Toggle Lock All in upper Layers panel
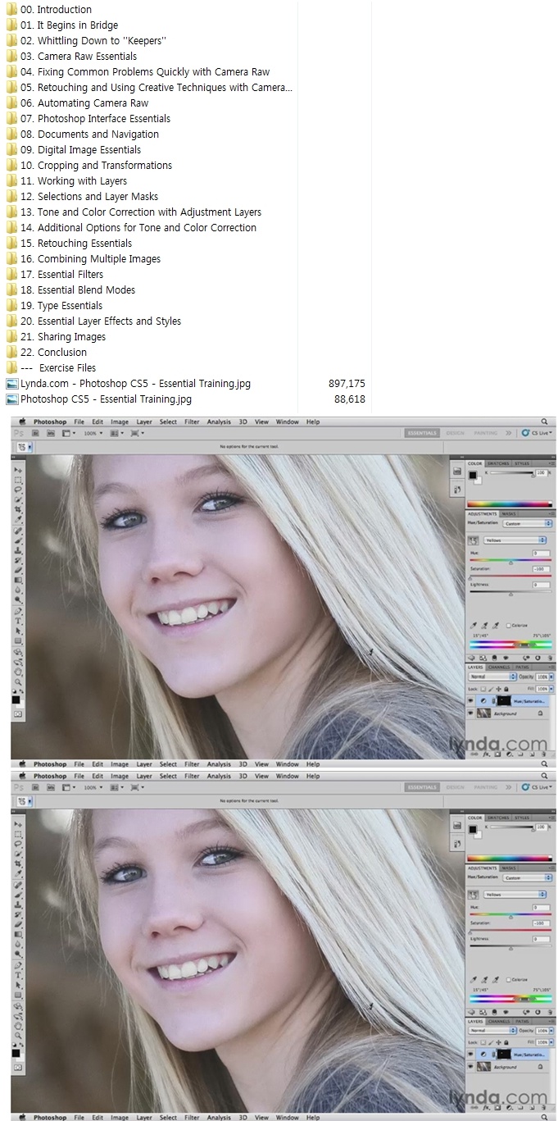Image resolution: width=558 pixels, height=1121 pixels. 506,689
